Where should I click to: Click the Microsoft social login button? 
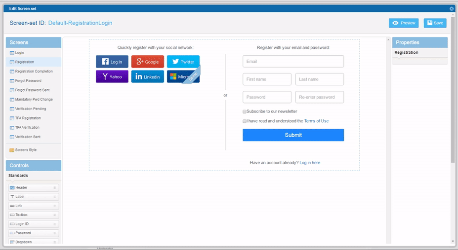tap(183, 76)
